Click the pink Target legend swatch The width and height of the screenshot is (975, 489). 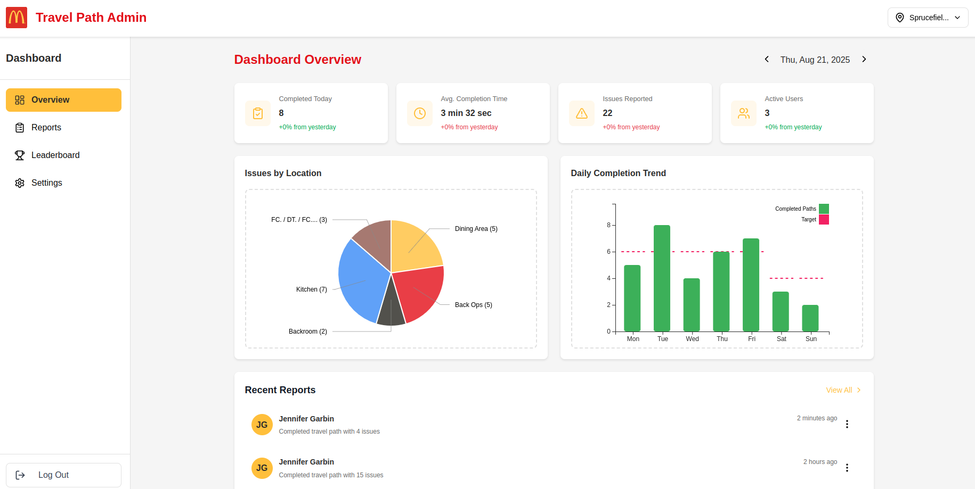click(824, 219)
